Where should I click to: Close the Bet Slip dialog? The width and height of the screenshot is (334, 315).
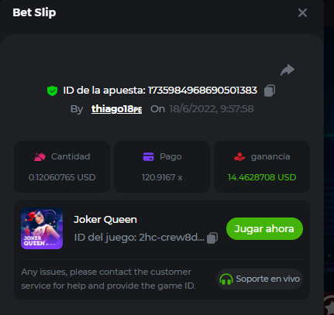pyautogui.click(x=302, y=12)
